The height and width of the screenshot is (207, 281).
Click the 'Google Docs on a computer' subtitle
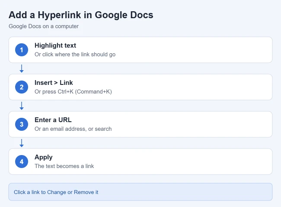[x=44, y=26]
